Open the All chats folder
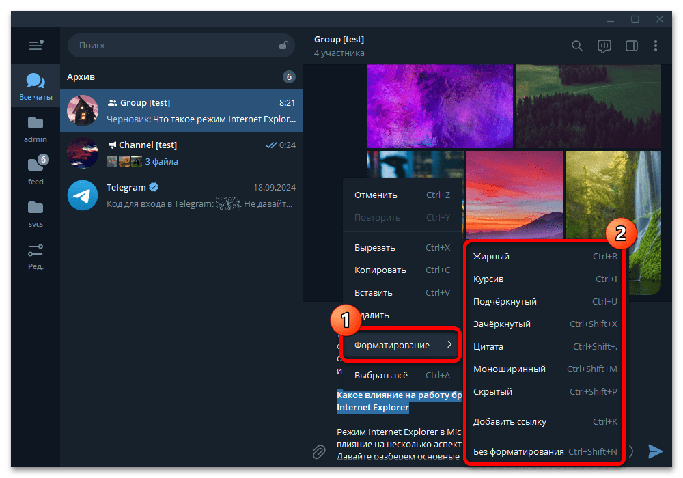 click(36, 86)
